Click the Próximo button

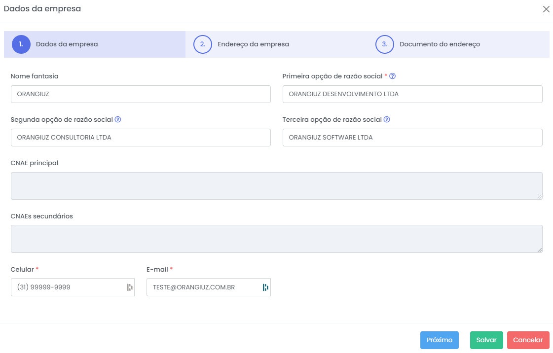pos(440,340)
